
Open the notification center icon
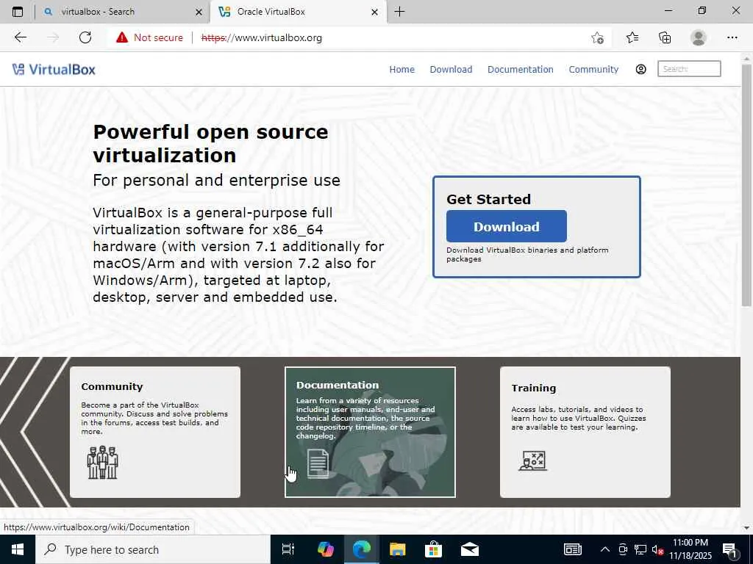tap(730, 549)
